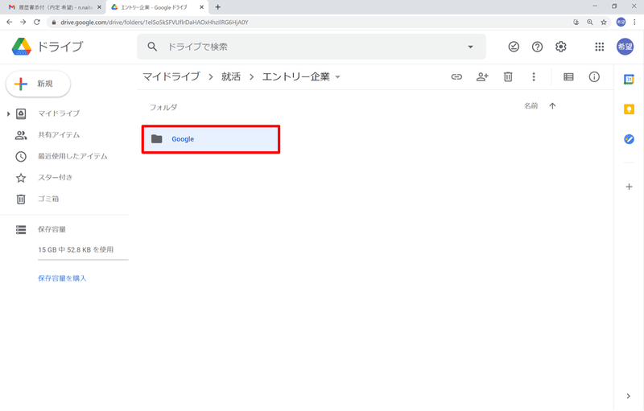Select the Google folder
Image resolution: width=644 pixels, height=411 pixels.
pyautogui.click(x=211, y=139)
